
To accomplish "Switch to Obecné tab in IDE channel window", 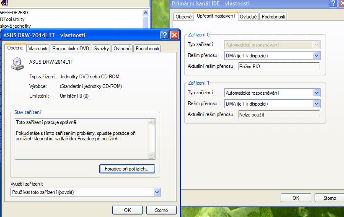I will [x=184, y=17].
